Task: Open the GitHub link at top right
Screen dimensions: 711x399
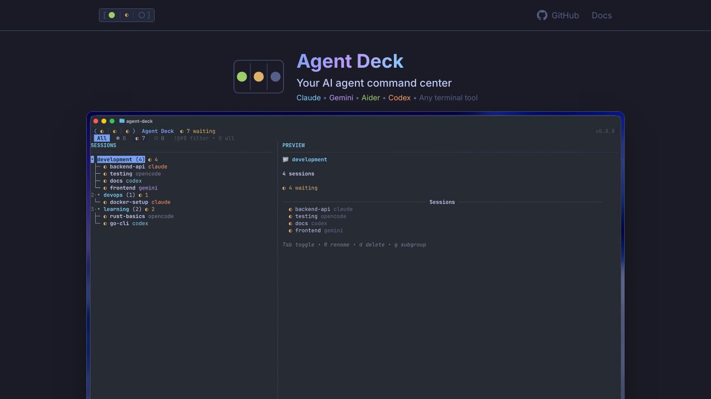Action: click(x=558, y=15)
